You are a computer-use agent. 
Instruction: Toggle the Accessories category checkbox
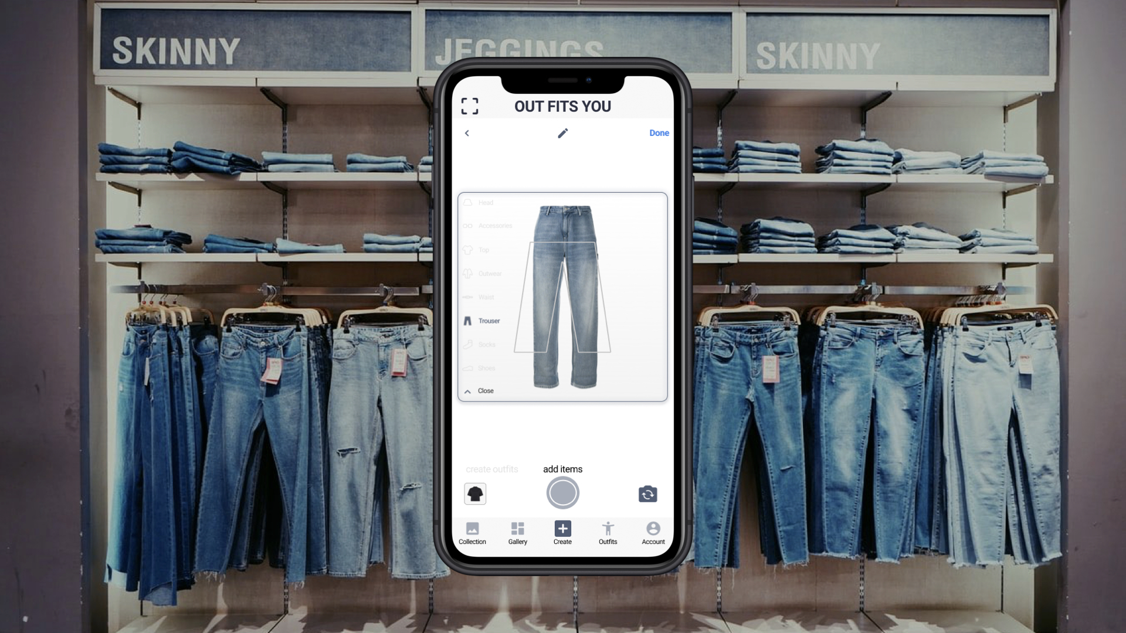(x=468, y=226)
